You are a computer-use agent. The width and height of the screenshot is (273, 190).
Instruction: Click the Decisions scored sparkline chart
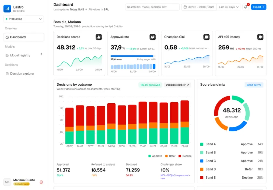coord(79,61)
